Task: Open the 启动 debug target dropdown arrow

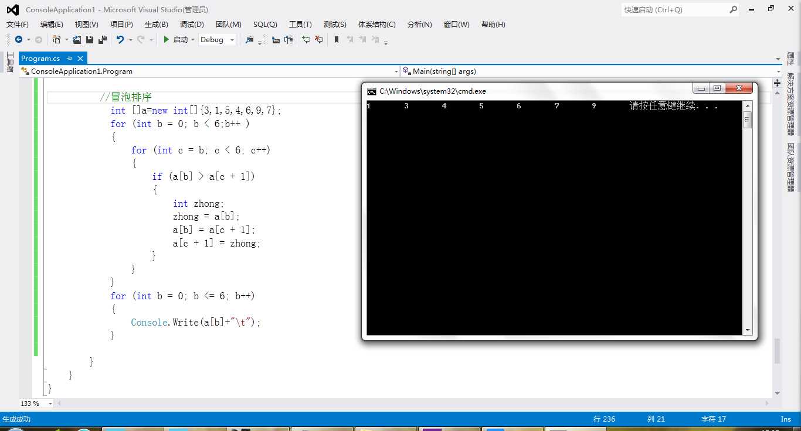Action: click(x=192, y=40)
